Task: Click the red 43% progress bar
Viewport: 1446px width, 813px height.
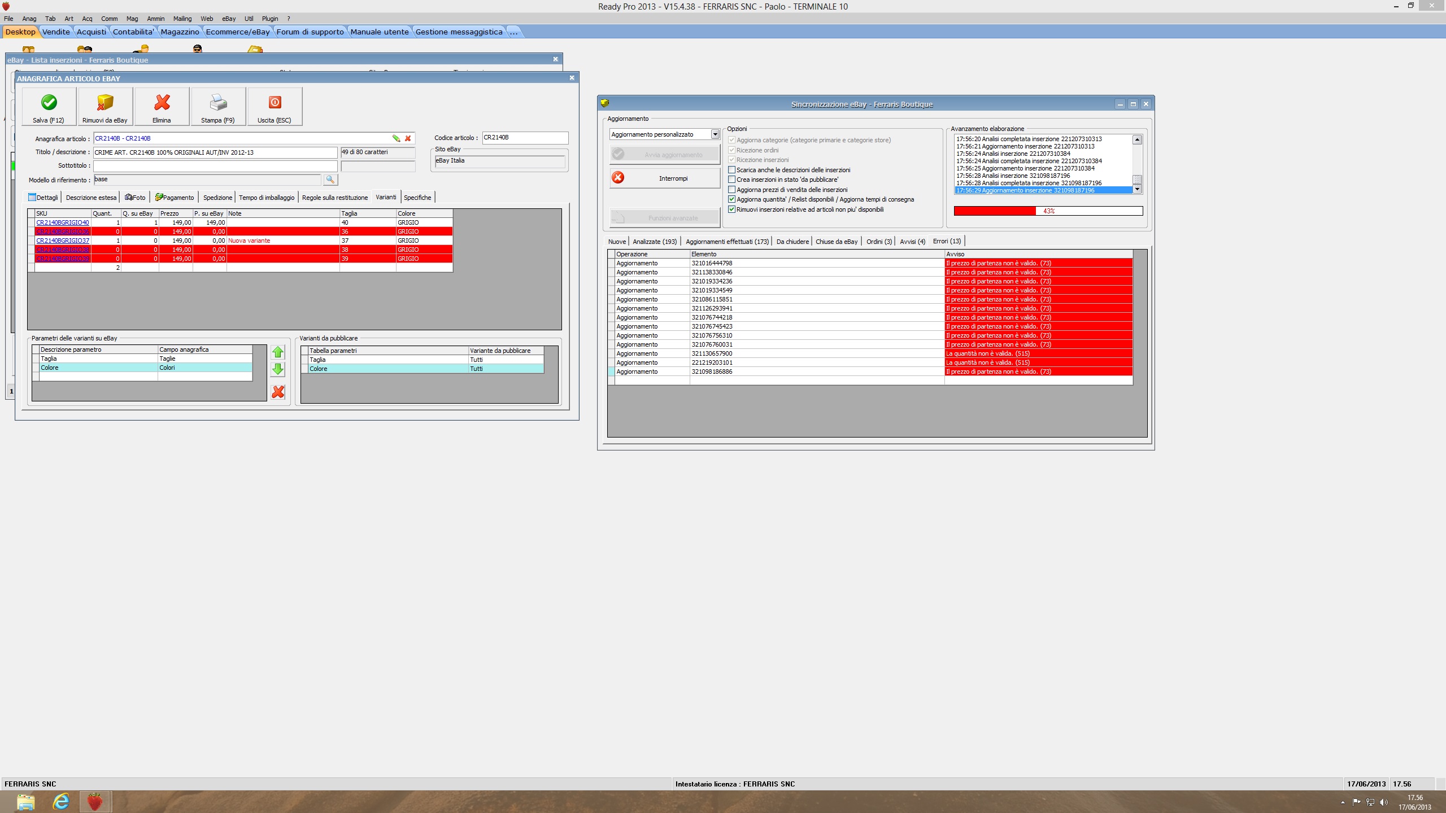Action: (x=1048, y=211)
